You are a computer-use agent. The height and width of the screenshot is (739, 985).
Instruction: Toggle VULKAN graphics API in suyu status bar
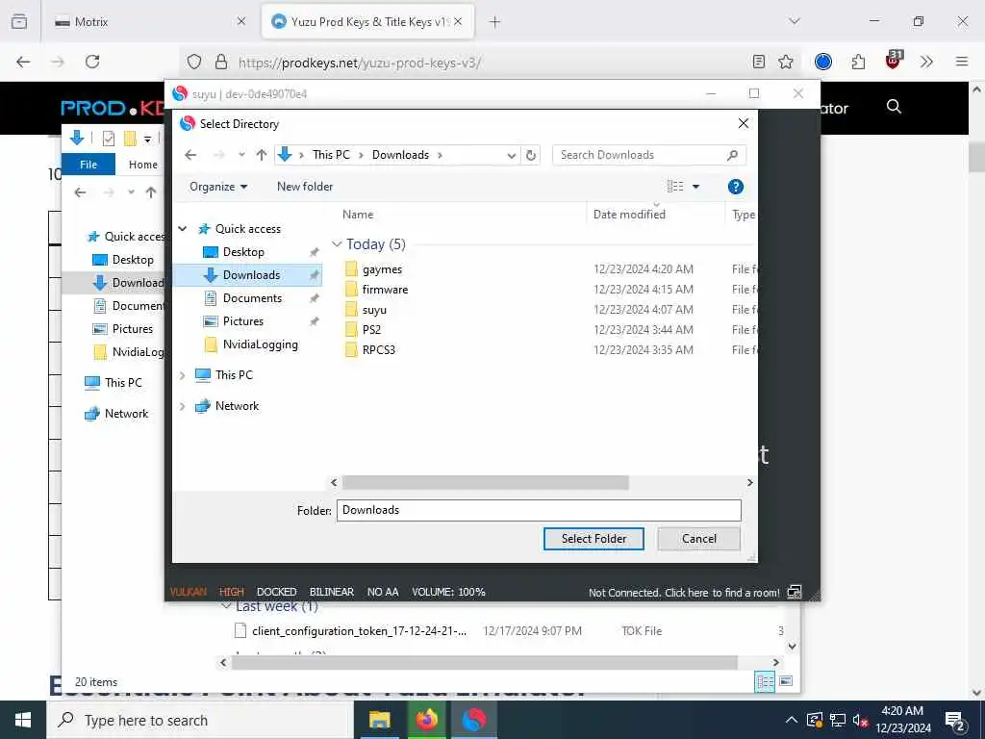(188, 592)
